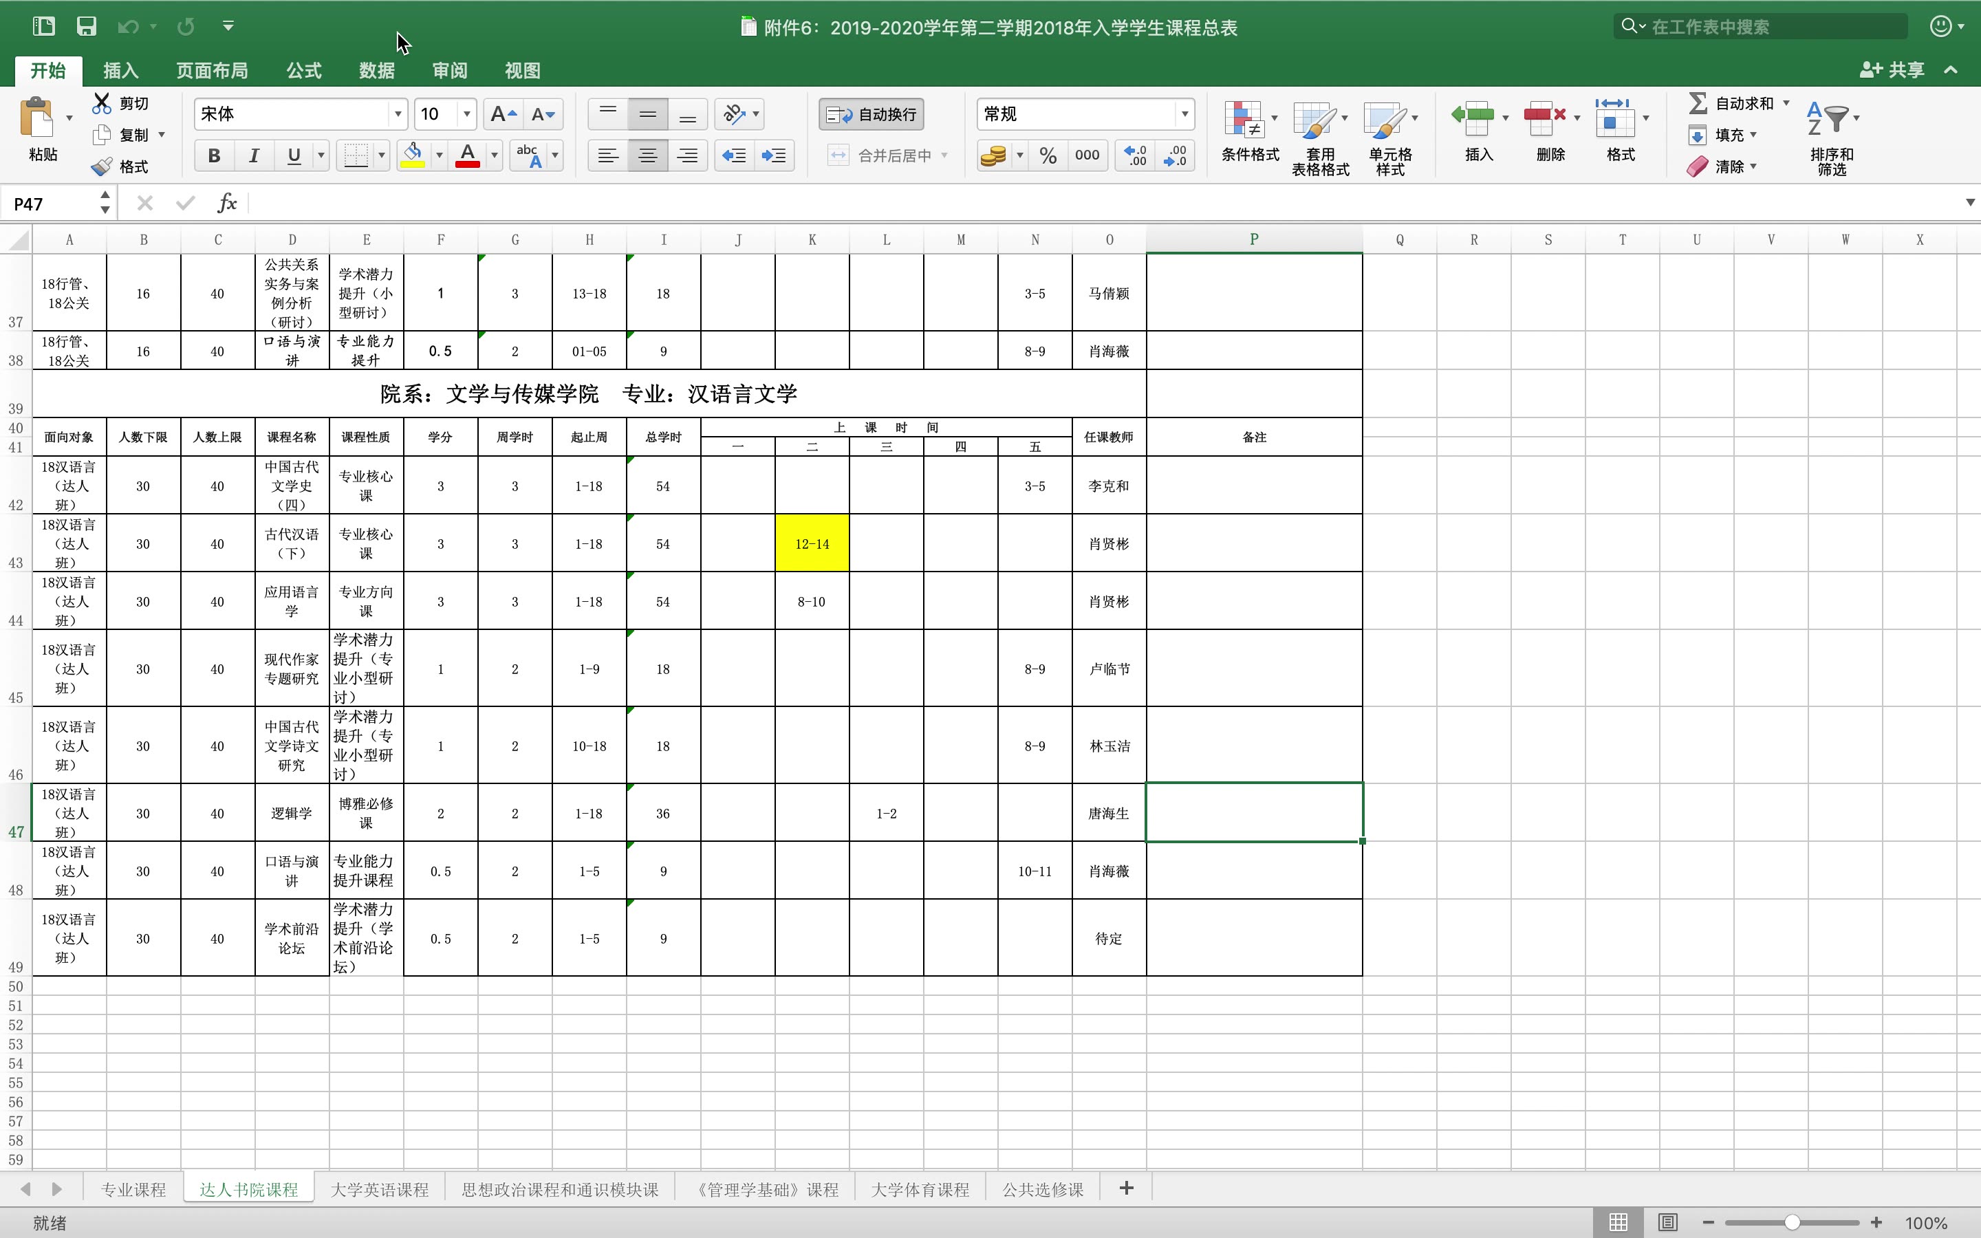Image resolution: width=1981 pixels, height=1238 pixels.
Task: Decrease indent
Action: coord(735,155)
